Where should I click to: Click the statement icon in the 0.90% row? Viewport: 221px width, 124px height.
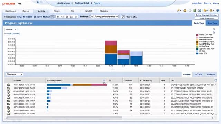[x=9, y=110]
